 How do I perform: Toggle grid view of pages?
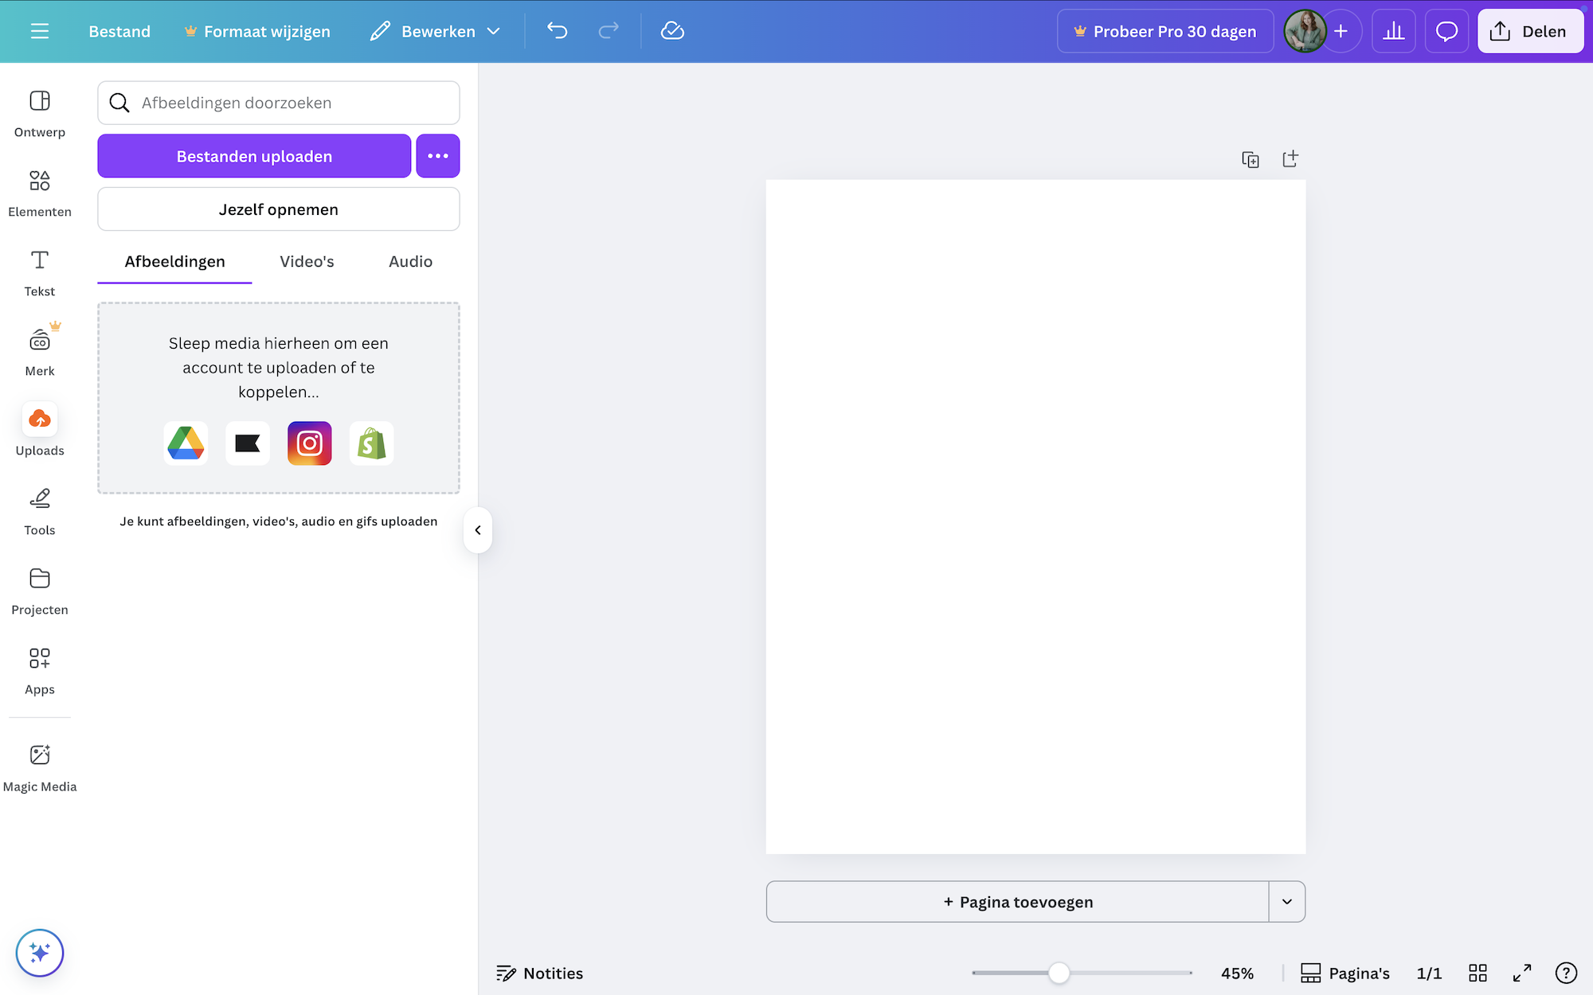click(x=1478, y=973)
